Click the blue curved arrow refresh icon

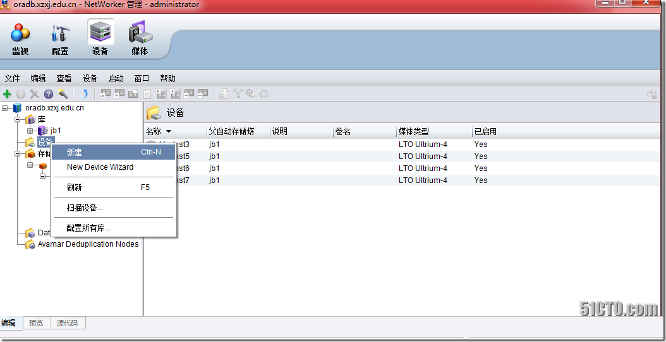click(84, 94)
